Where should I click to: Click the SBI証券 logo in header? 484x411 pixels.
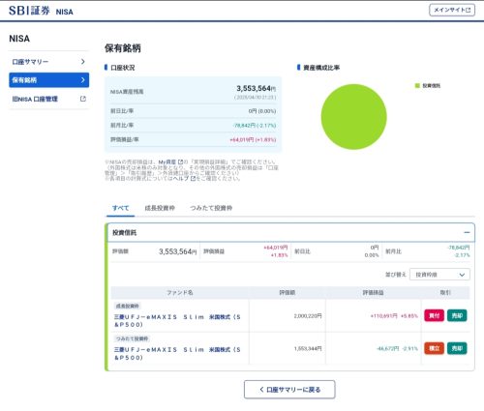pos(29,11)
